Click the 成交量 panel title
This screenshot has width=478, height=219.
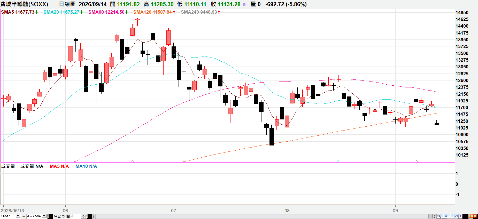(x=8, y=166)
